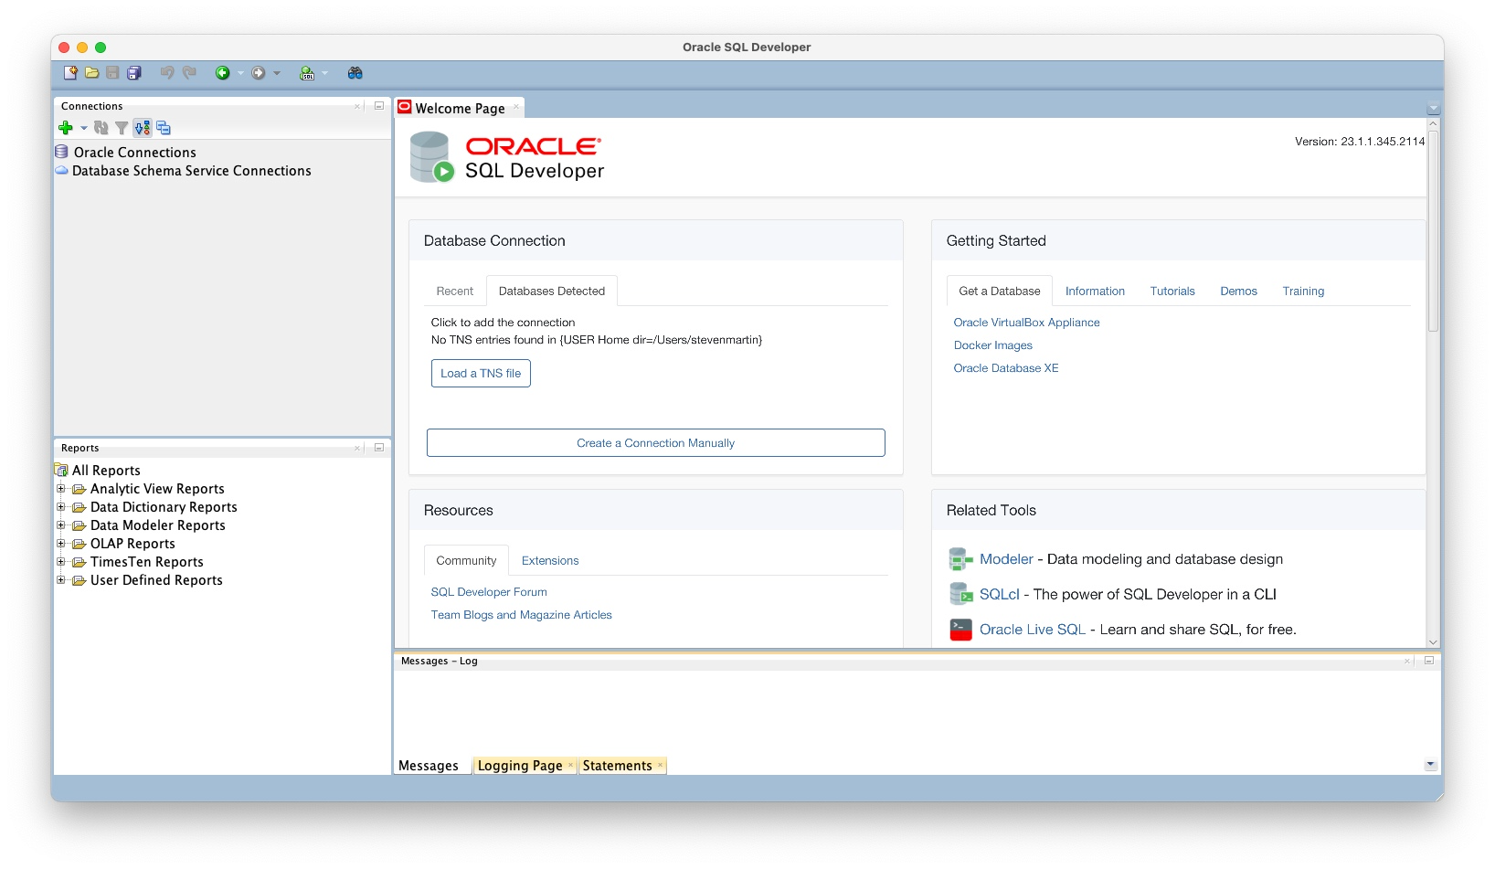Click the Save All toolbar icon
The height and width of the screenshot is (869, 1495).
tap(134, 73)
